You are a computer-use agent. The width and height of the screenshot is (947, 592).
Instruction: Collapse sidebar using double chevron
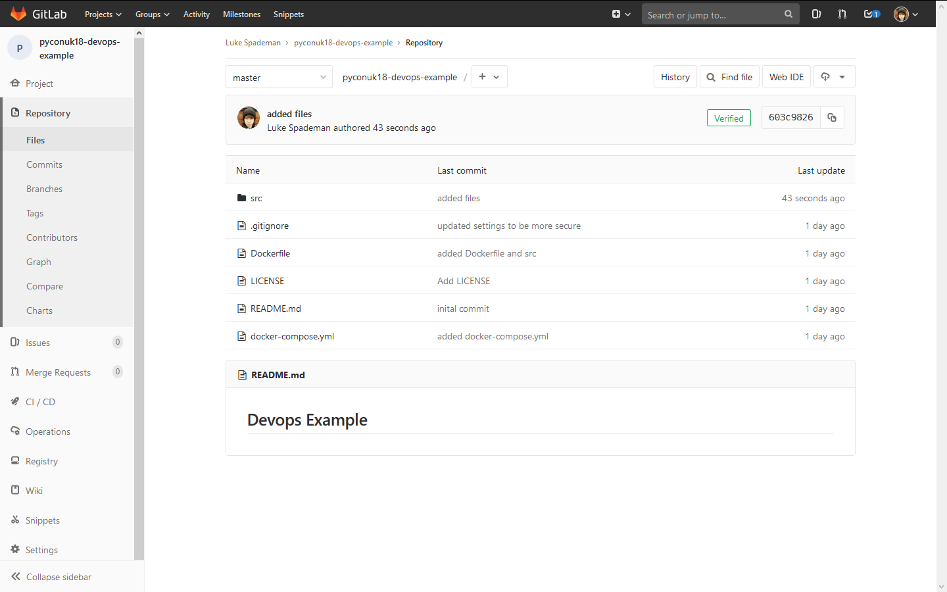(16, 576)
